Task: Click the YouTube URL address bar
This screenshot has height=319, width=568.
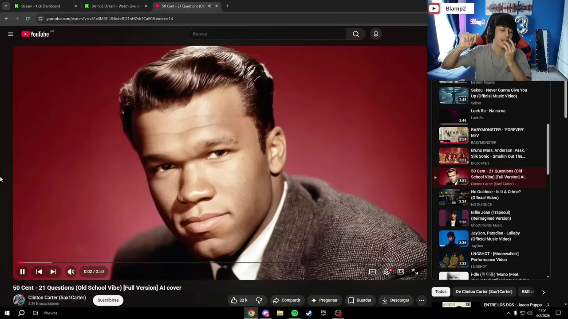Action: tap(231, 19)
